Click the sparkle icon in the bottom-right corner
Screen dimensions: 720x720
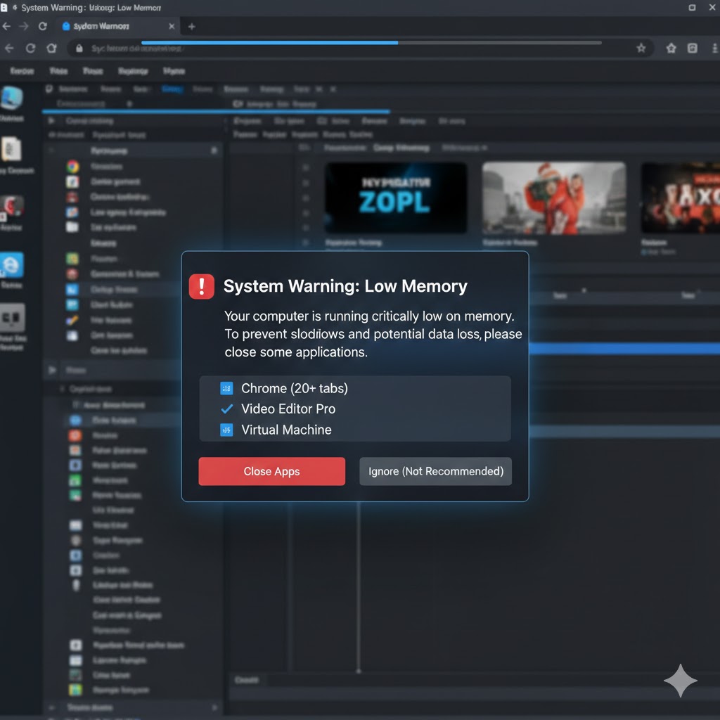[x=680, y=681]
